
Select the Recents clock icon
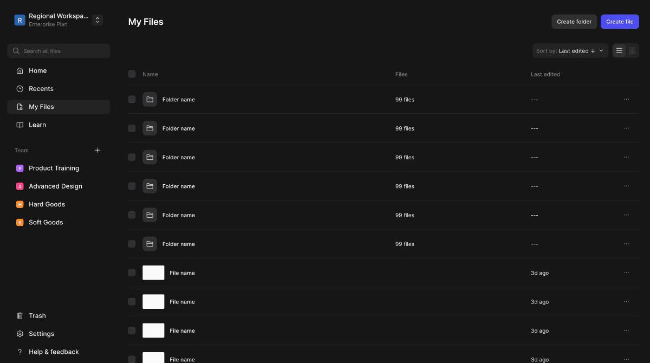(19, 88)
